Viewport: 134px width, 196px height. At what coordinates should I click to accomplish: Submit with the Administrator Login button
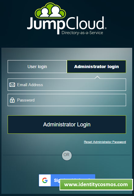(67, 125)
